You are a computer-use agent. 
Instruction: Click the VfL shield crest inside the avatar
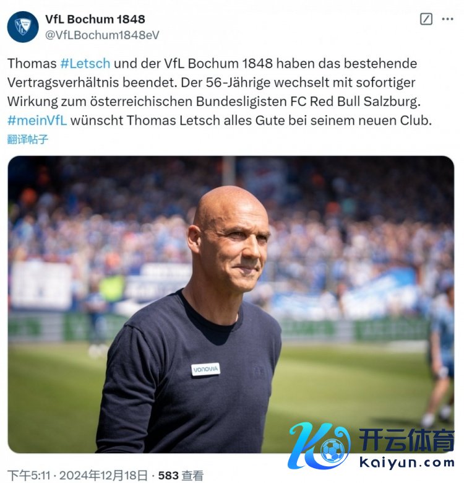coord(23,27)
